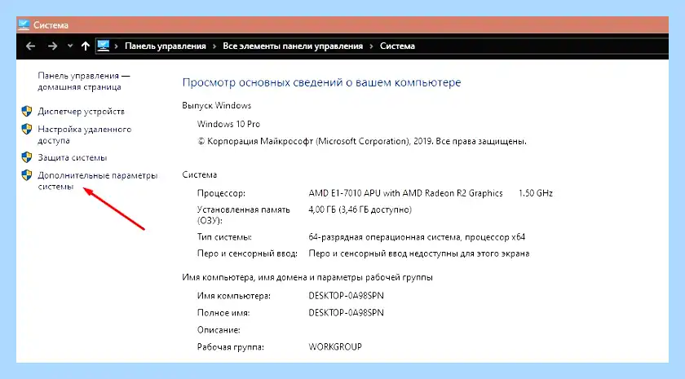Viewport: 685px width, 379px height.
Task: Select AMD E1-7010 APU processor value
Action: (405, 193)
